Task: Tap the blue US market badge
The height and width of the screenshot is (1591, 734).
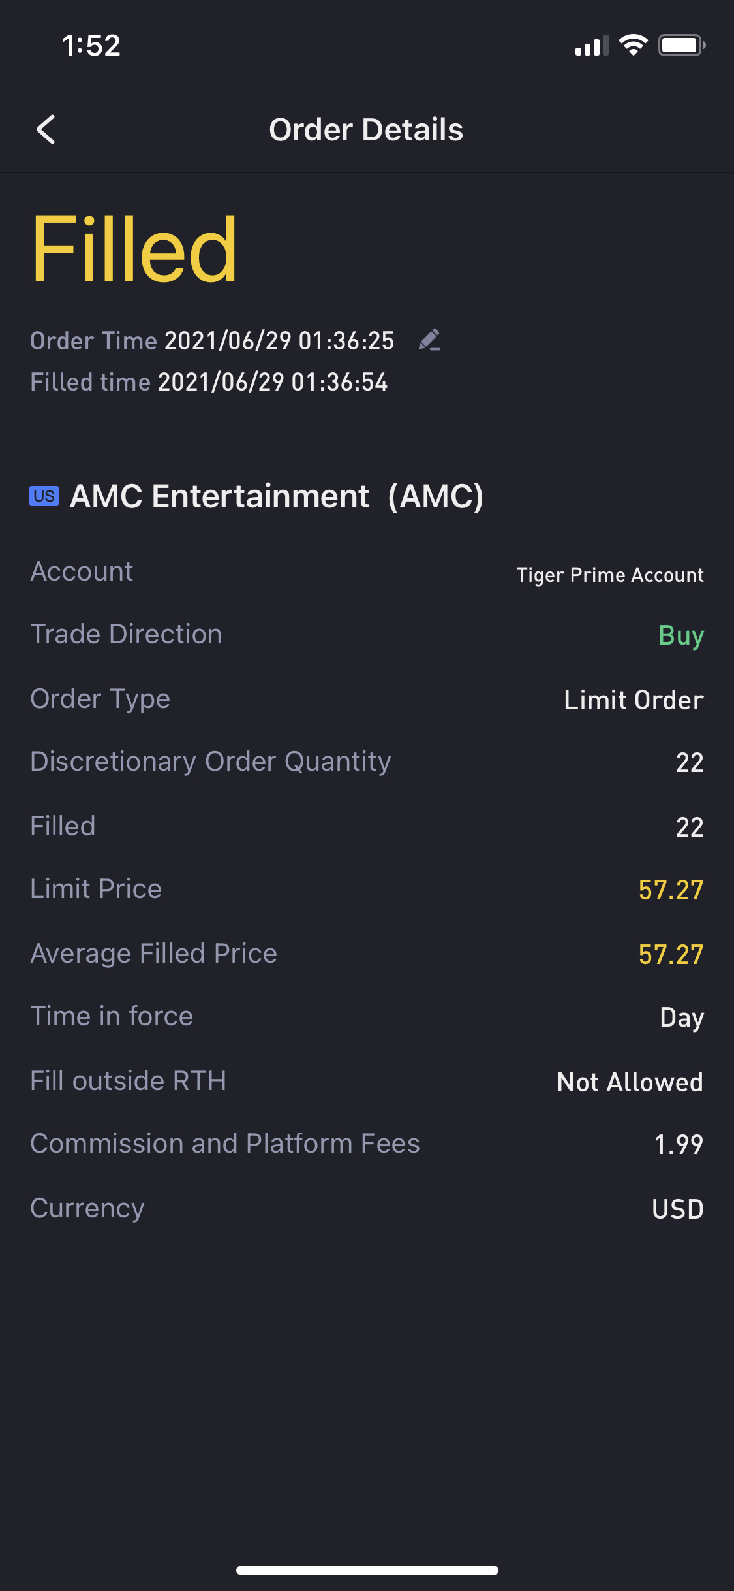Action: pos(44,496)
